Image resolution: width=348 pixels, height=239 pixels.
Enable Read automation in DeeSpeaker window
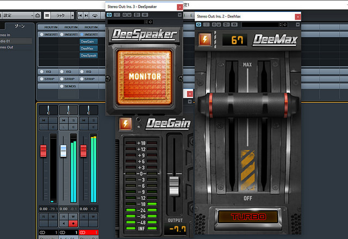[125, 15]
